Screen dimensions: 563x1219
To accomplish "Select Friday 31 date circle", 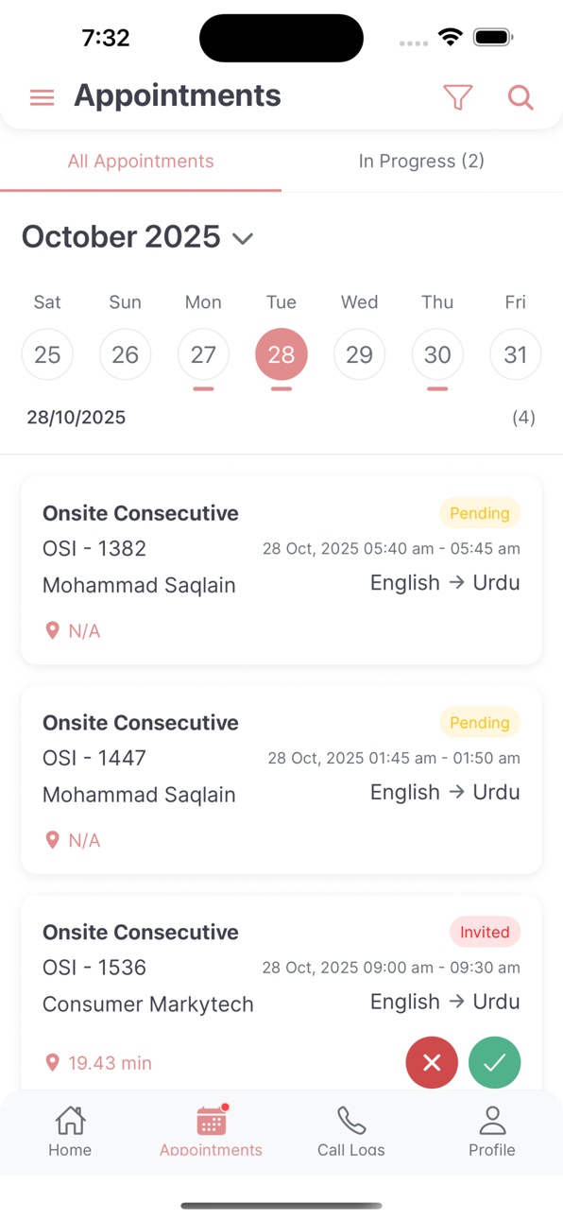I will pos(515,354).
